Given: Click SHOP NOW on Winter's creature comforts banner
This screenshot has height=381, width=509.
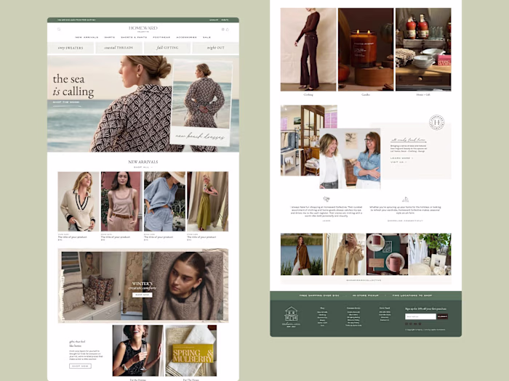Looking at the screenshot, I should click(143, 295).
